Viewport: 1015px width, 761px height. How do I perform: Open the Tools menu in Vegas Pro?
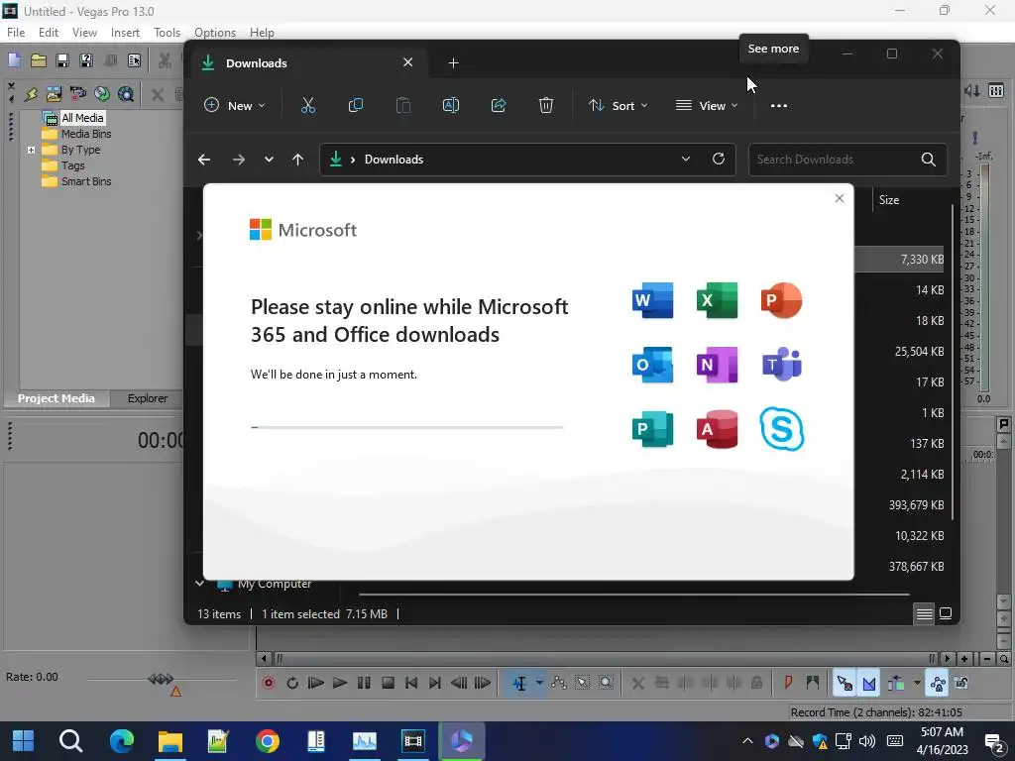pos(167,33)
